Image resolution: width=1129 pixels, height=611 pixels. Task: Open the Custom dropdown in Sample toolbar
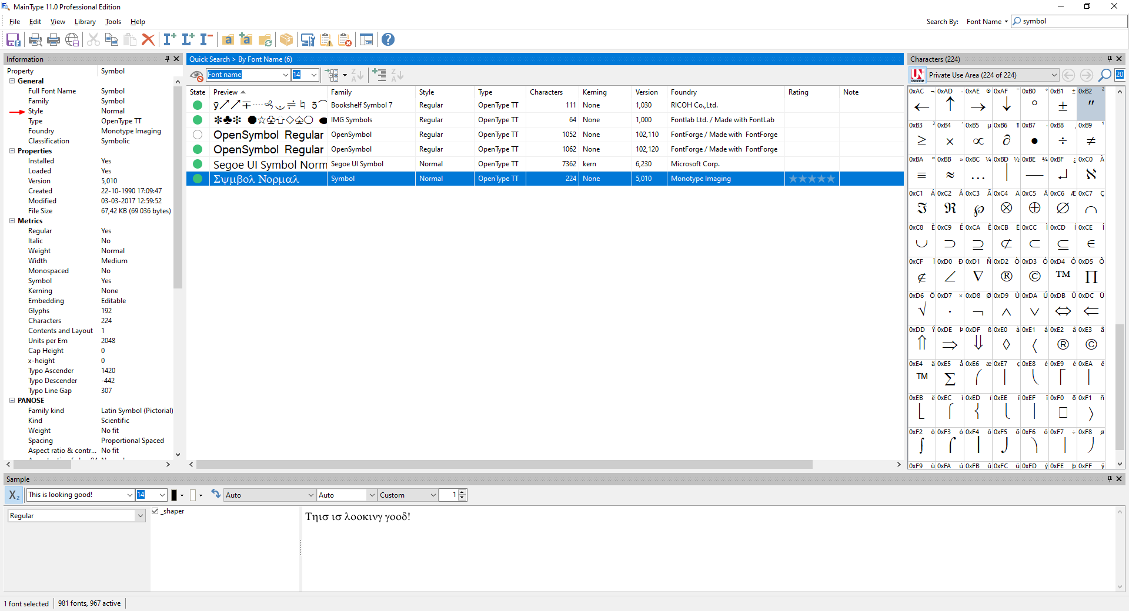coord(433,495)
